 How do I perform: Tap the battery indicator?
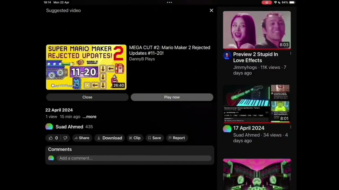pyautogui.click(x=292, y=2)
